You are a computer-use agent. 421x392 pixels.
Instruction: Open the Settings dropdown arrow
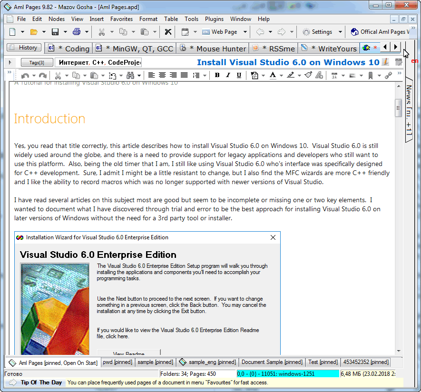[340, 32]
